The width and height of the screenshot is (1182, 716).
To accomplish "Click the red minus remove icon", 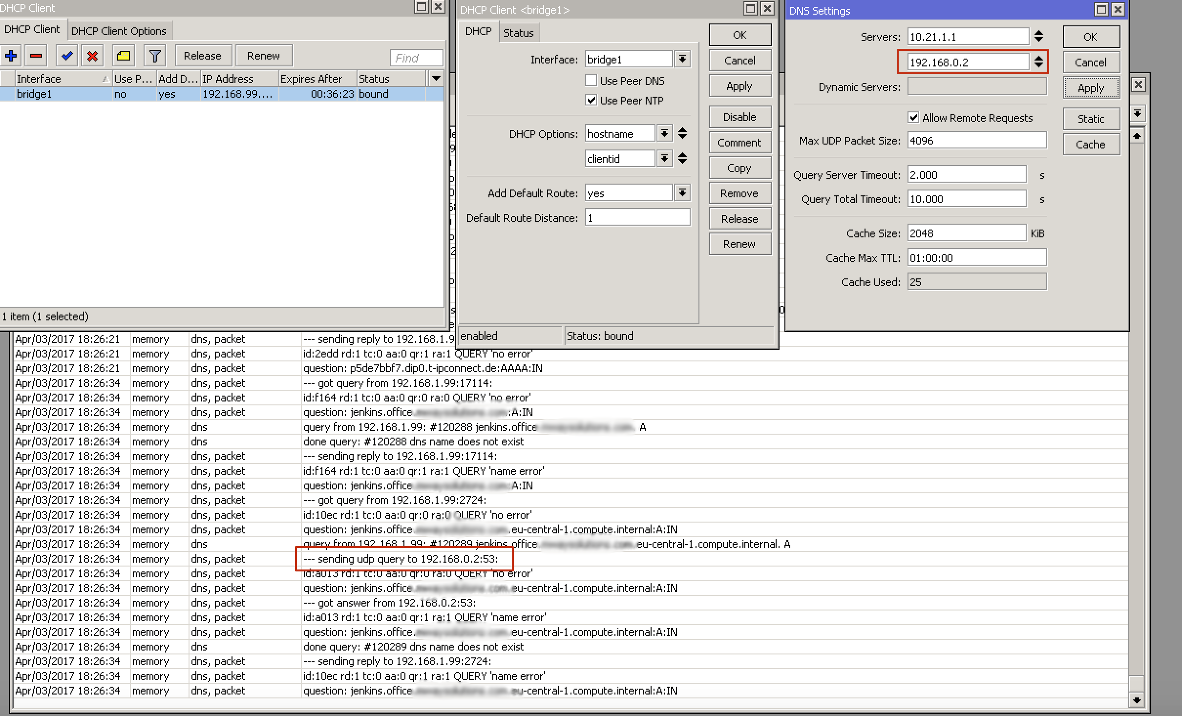I will [36, 56].
